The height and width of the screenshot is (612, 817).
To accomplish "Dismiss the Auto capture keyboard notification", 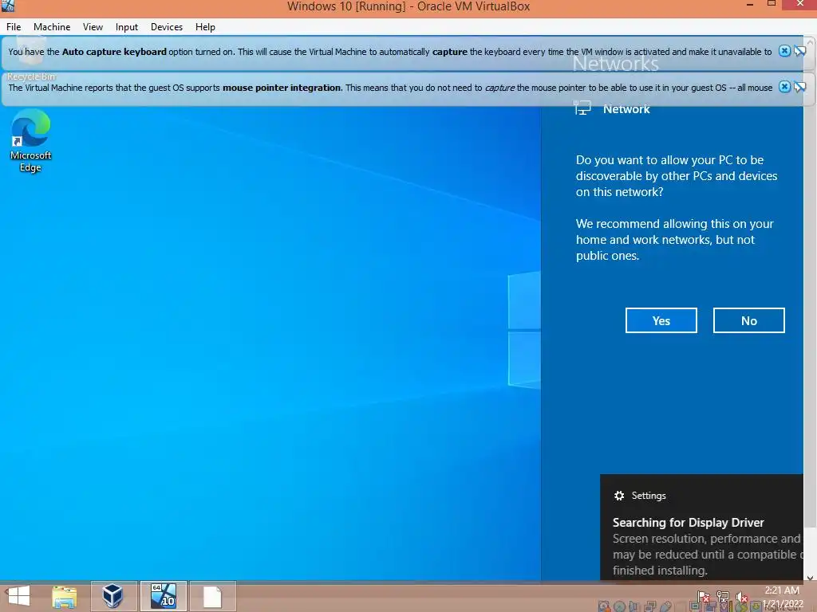I will coord(784,51).
